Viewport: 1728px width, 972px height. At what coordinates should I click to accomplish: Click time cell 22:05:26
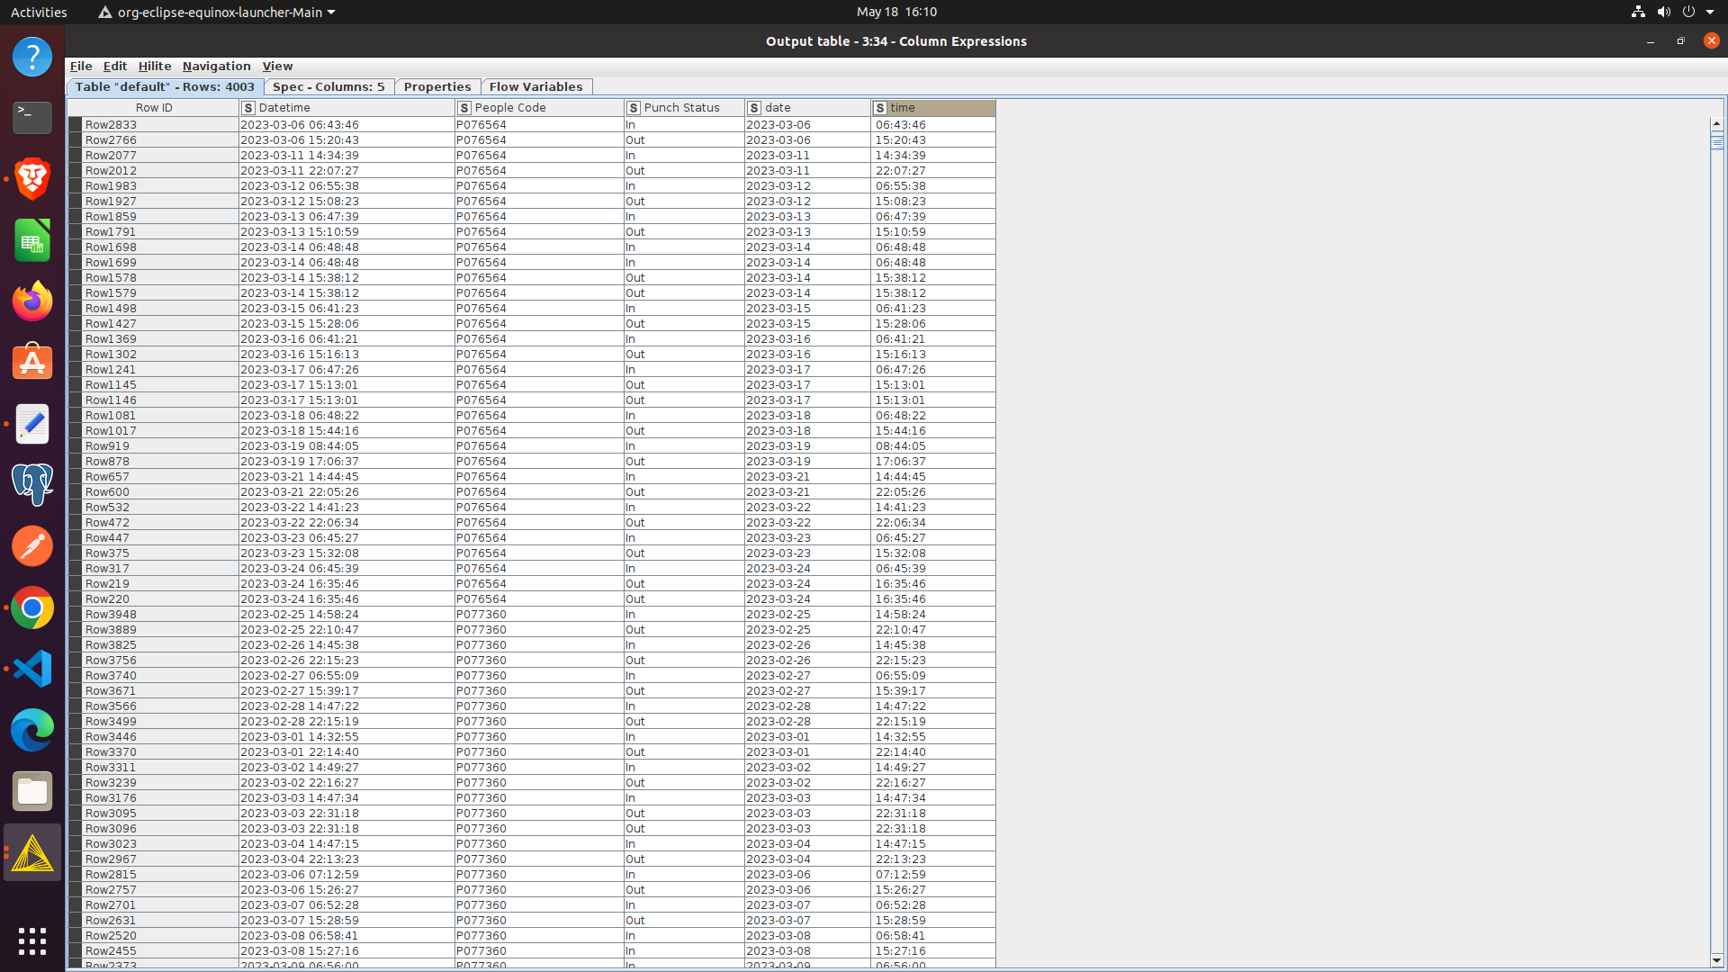(x=933, y=492)
